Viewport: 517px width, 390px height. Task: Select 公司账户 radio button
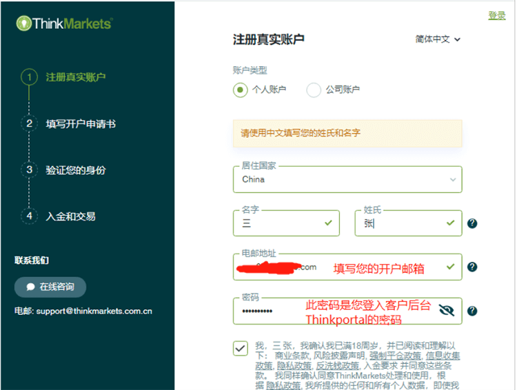click(314, 90)
